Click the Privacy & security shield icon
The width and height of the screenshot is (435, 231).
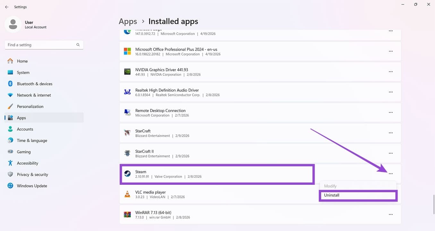point(10,175)
